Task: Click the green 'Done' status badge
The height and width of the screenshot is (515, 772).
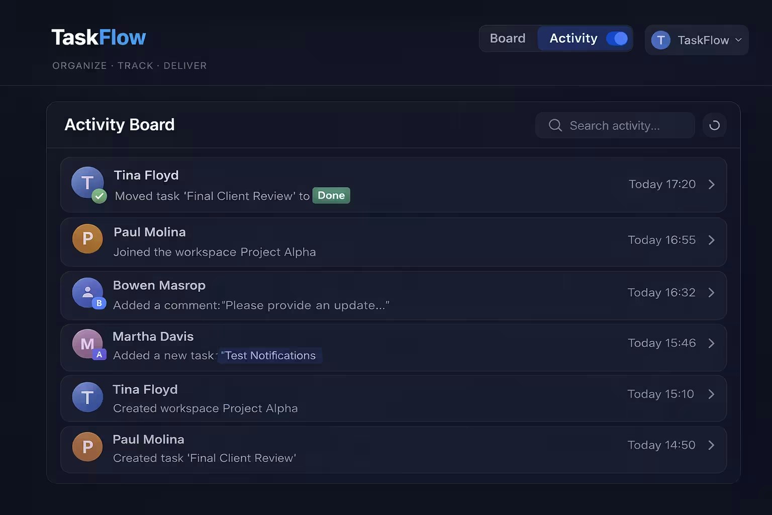Action: click(331, 196)
